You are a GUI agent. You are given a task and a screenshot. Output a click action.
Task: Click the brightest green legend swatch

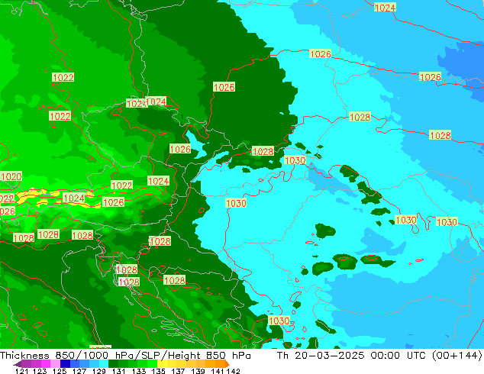click(x=153, y=364)
